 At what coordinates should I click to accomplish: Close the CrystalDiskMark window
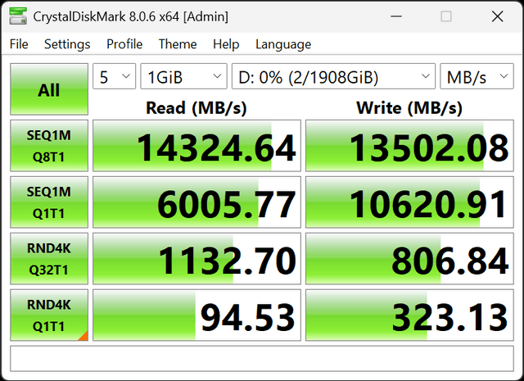pos(497,16)
